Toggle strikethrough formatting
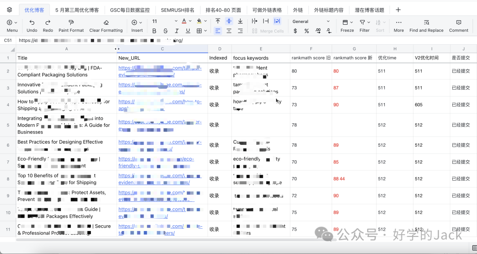477x254 pixels. (166, 31)
